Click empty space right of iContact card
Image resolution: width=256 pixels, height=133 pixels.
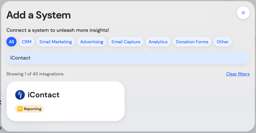tap(187, 102)
